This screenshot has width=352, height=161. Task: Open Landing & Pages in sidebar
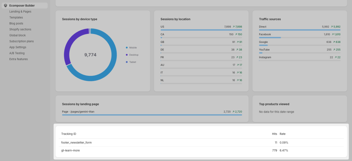(x=21, y=12)
